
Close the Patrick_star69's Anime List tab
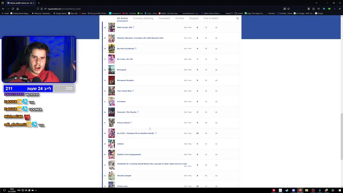[34, 3]
